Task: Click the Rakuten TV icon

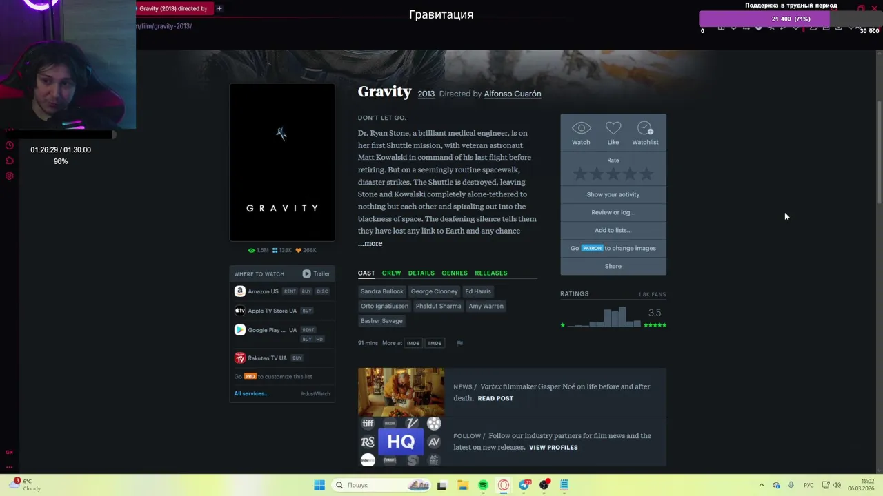Action: (239, 358)
